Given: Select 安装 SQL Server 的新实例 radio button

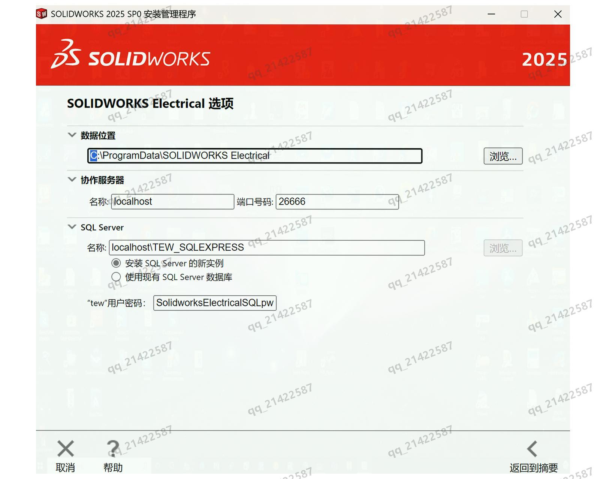Looking at the screenshot, I should tap(116, 263).
